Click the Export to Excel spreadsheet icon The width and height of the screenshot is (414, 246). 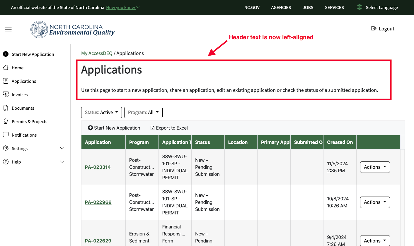coord(152,128)
